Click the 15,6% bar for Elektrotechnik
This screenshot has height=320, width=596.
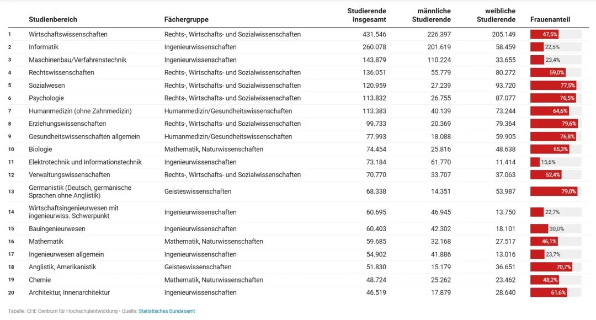point(535,162)
